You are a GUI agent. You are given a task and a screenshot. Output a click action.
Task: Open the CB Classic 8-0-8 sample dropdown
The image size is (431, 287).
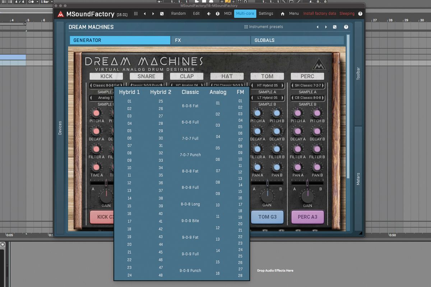pyautogui.click(x=307, y=98)
